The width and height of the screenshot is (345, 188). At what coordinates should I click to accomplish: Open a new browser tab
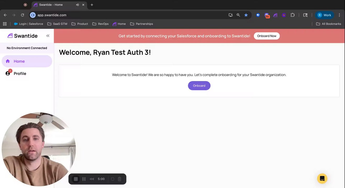[x=92, y=5]
